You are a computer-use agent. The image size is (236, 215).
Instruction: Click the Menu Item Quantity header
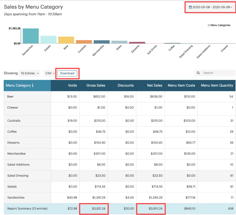click(217, 86)
